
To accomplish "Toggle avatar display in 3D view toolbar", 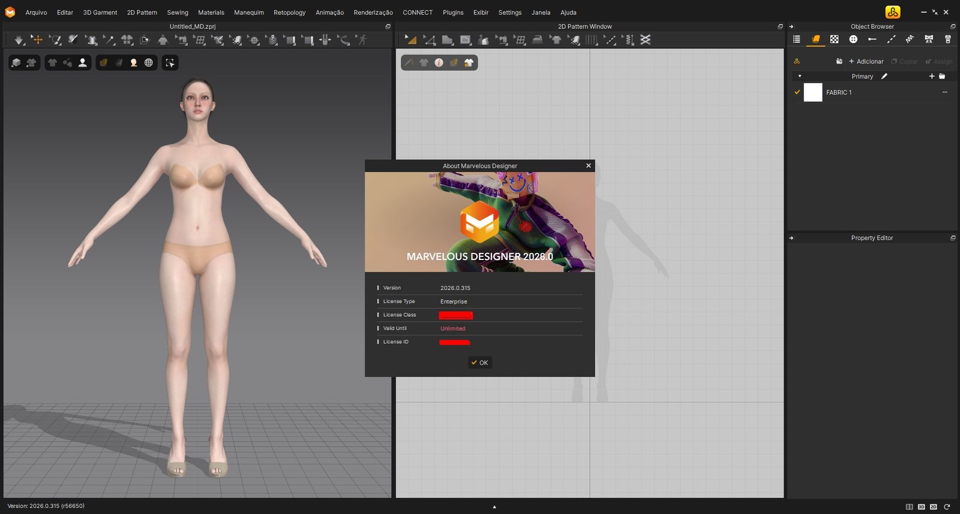I will tap(83, 62).
